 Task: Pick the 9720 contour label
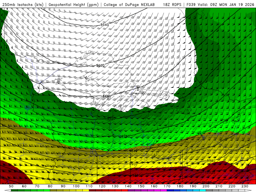(111, 118)
